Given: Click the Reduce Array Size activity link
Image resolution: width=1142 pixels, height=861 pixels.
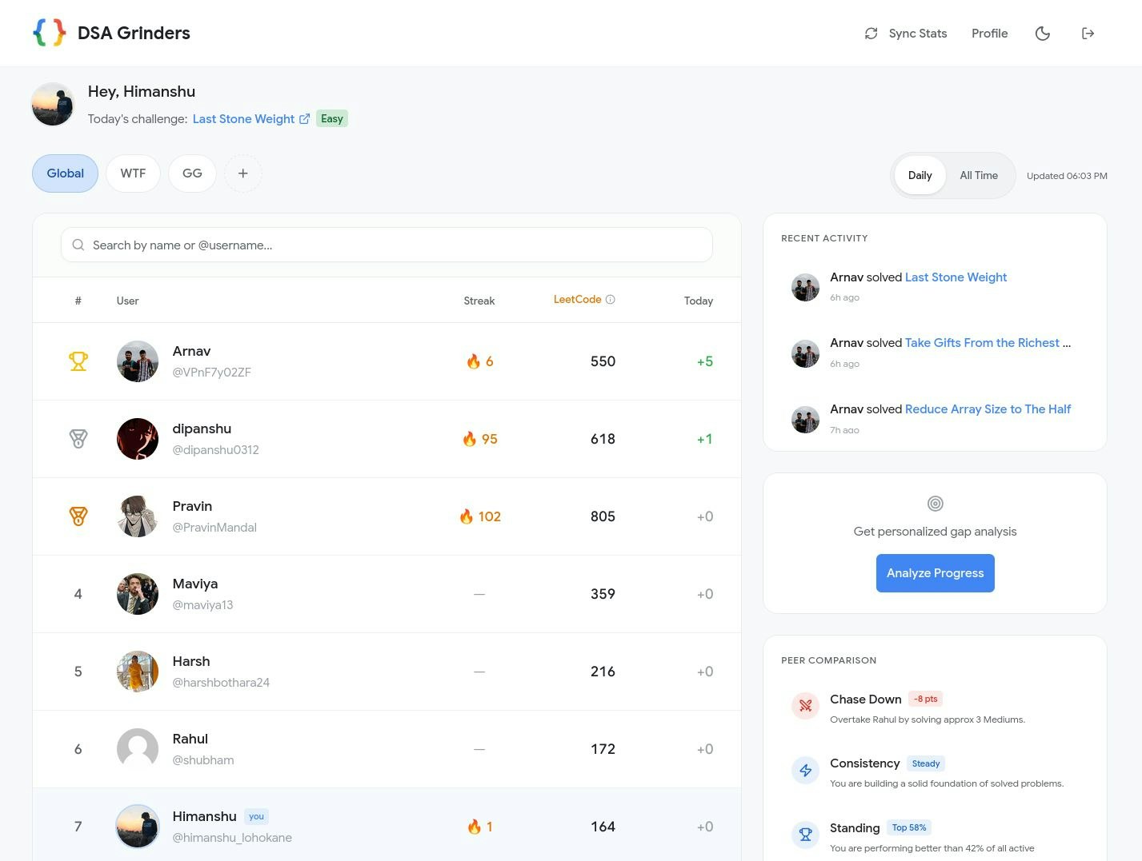Looking at the screenshot, I should [x=988, y=409].
